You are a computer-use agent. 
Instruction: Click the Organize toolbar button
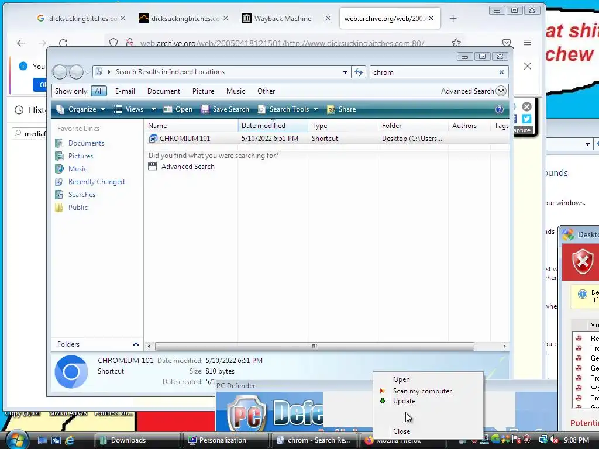(80, 109)
